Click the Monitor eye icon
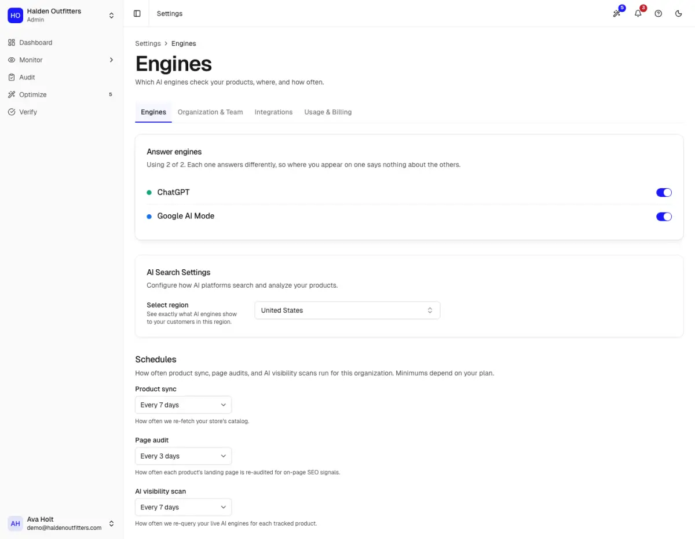The image size is (695, 539). click(12, 60)
